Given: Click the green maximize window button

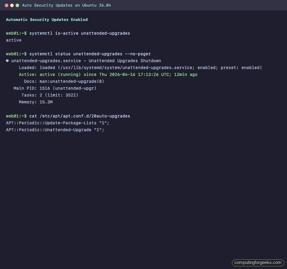Looking at the screenshot, I should tap(17, 5).
